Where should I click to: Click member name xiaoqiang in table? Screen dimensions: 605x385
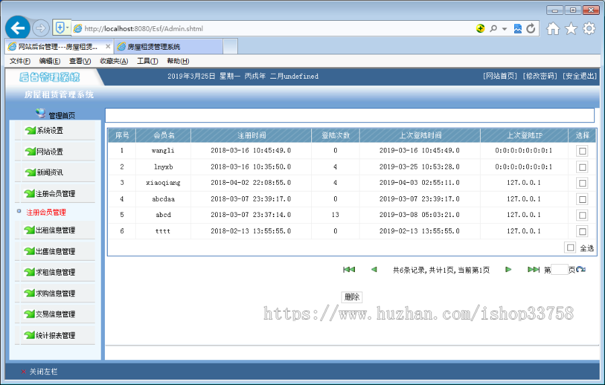tap(163, 183)
